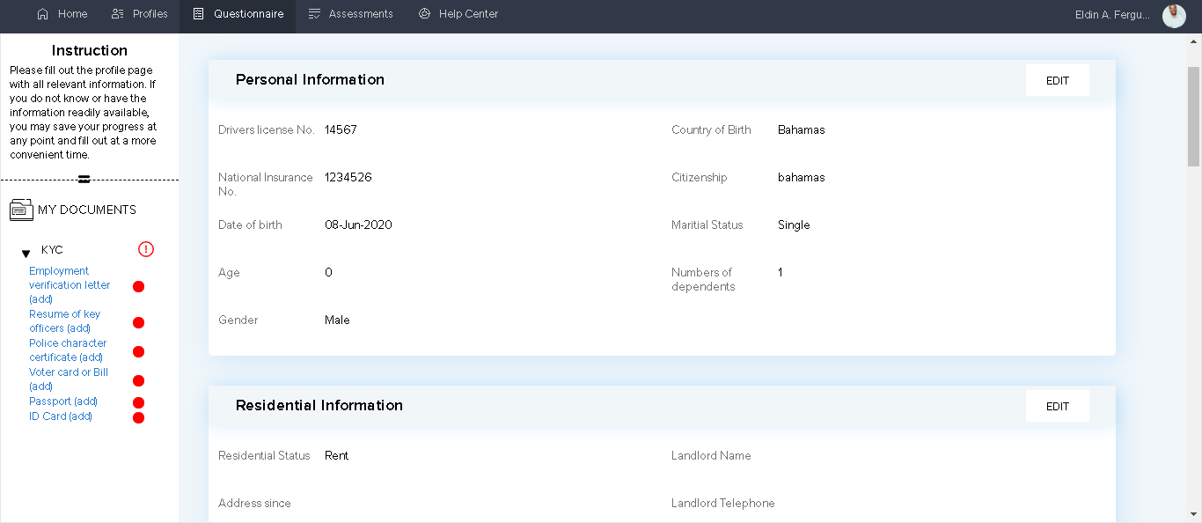Click red status dot beside Resume of key officers

coord(138,322)
